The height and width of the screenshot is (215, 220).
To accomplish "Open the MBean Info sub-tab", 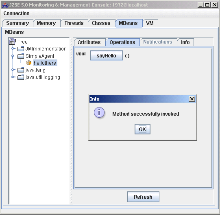I will coord(185,42).
